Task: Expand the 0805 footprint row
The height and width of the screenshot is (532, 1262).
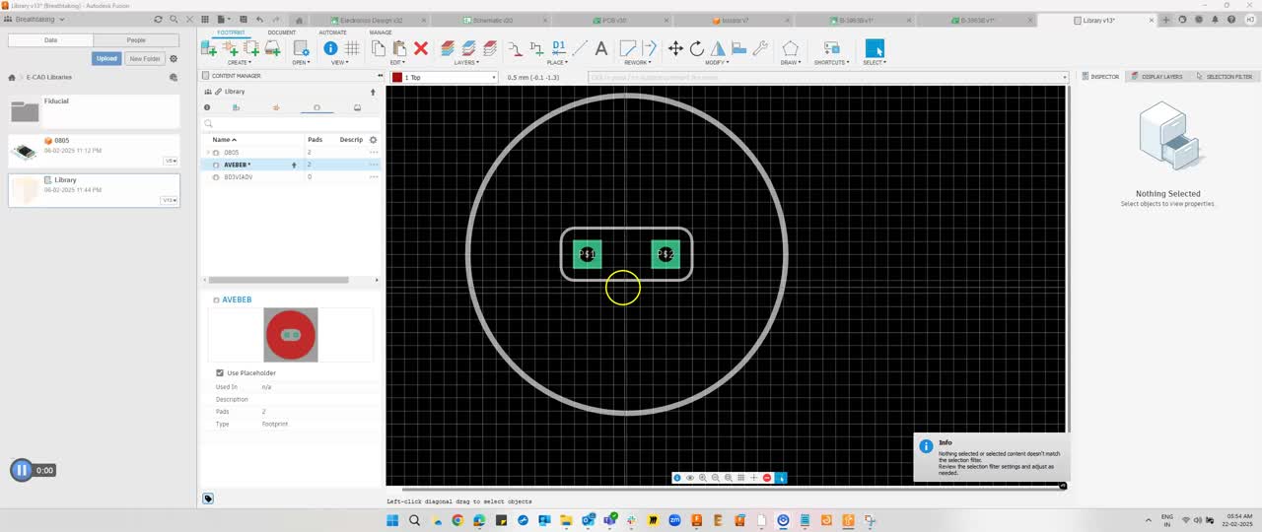Action: click(x=208, y=153)
